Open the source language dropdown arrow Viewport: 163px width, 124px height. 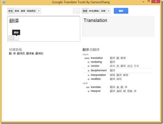[39, 11]
